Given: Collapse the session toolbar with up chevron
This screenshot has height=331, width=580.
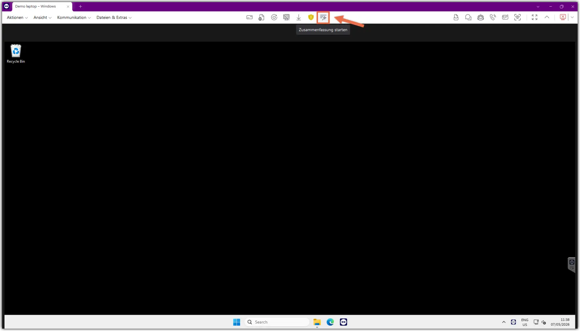Looking at the screenshot, I should click(x=547, y=18).
